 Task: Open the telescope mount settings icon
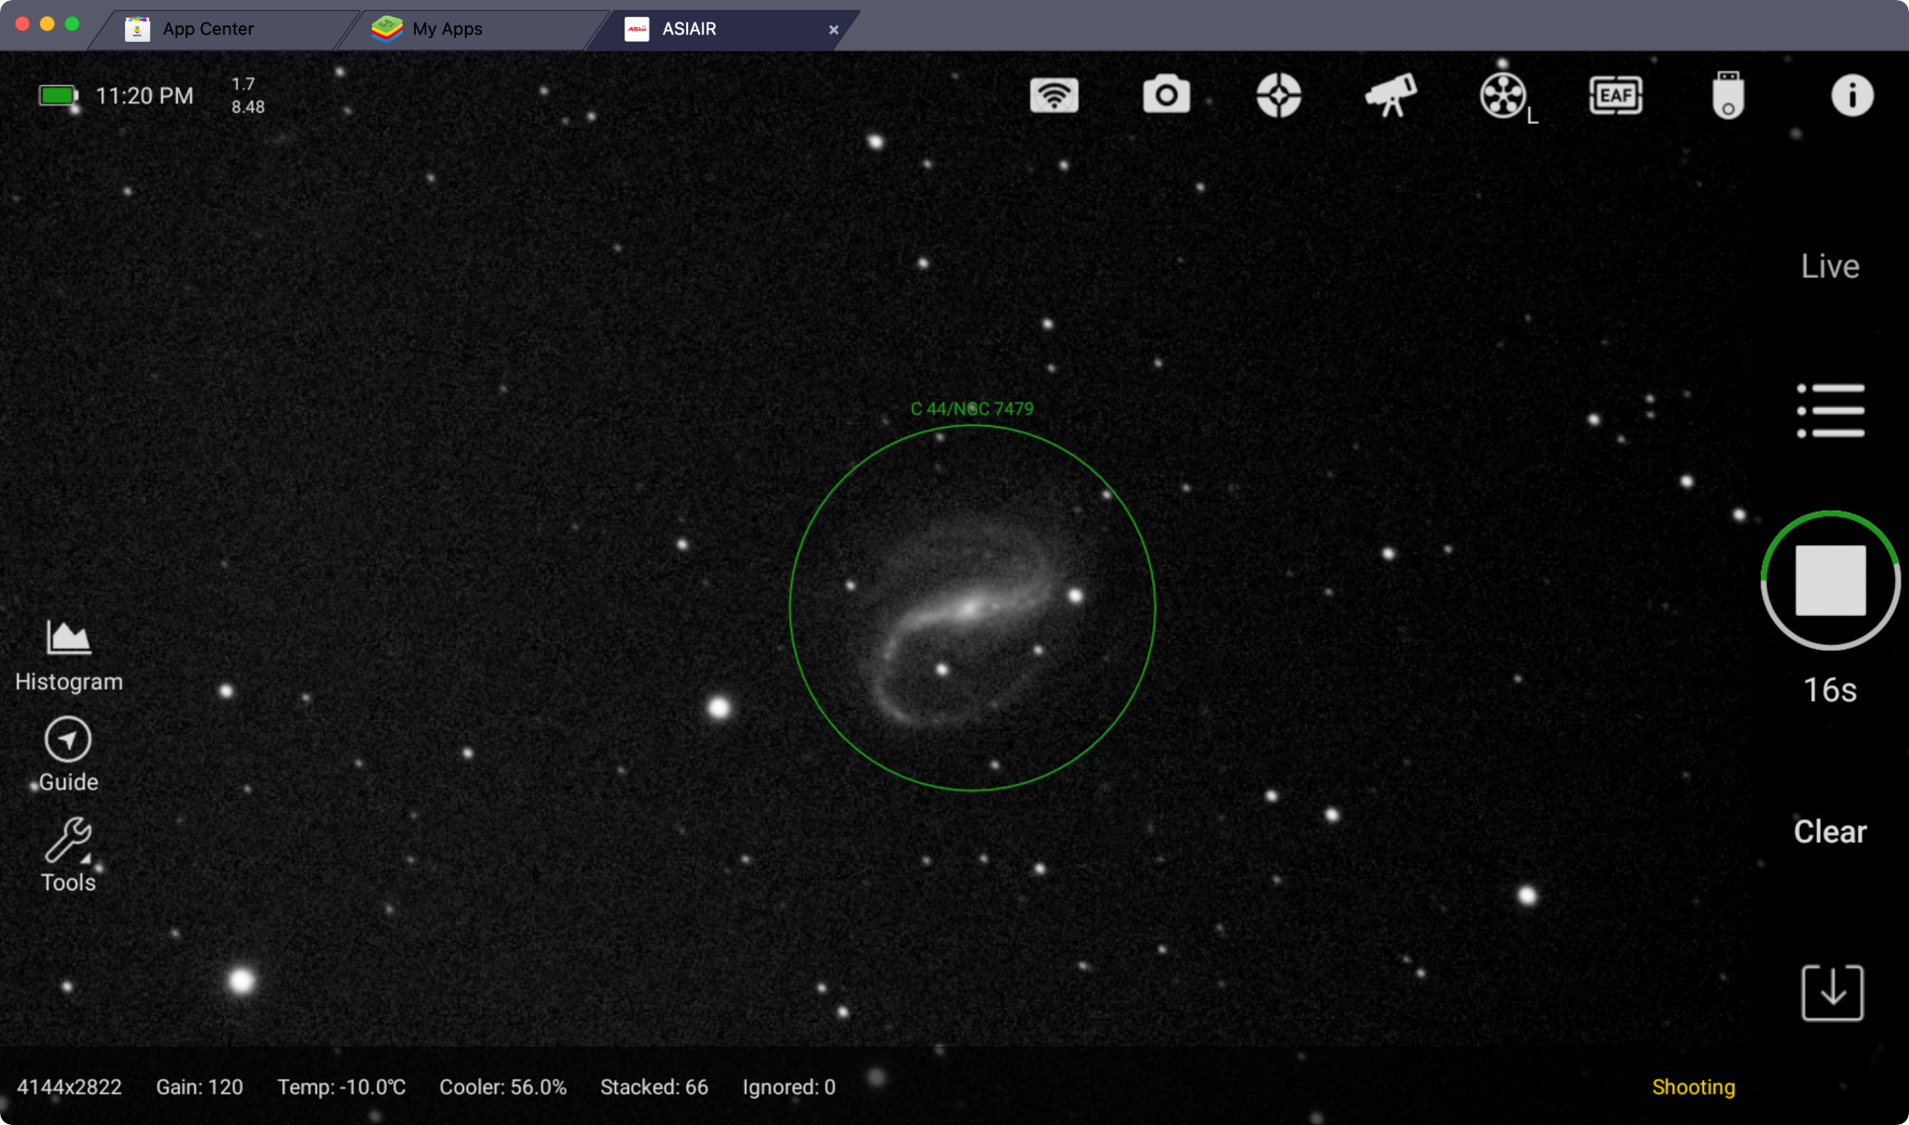1391,95
